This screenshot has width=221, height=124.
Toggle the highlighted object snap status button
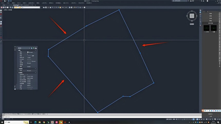(194, 119)
